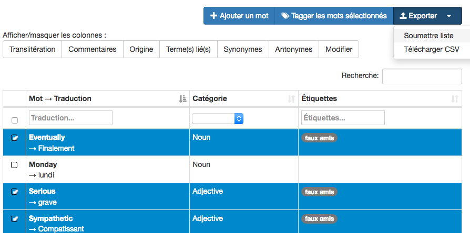470x233 pixels.
Task: Click Tagger les mots sélectionnés button
Action: pos(334,16)
